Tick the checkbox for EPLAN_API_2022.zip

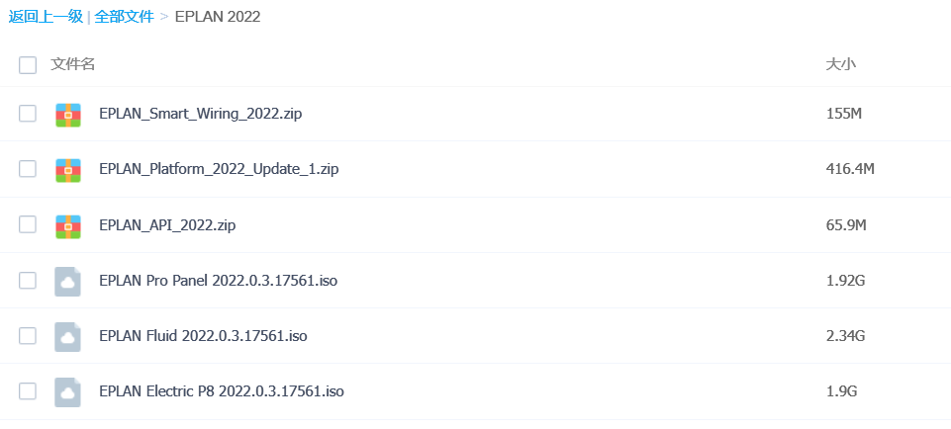pyautogui.click(x=28, y=225)
